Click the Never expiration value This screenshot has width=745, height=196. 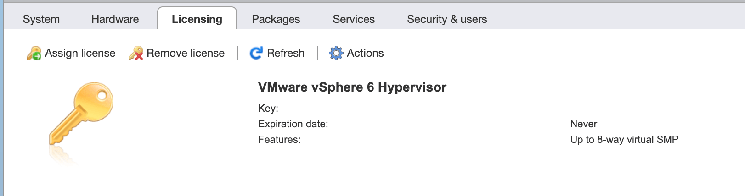[584, 124]
